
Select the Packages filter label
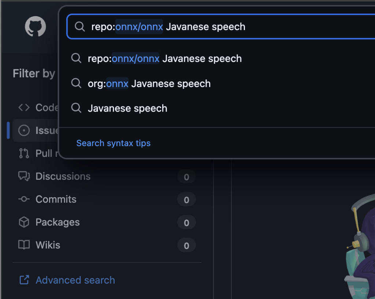click(x=57, y=222)
